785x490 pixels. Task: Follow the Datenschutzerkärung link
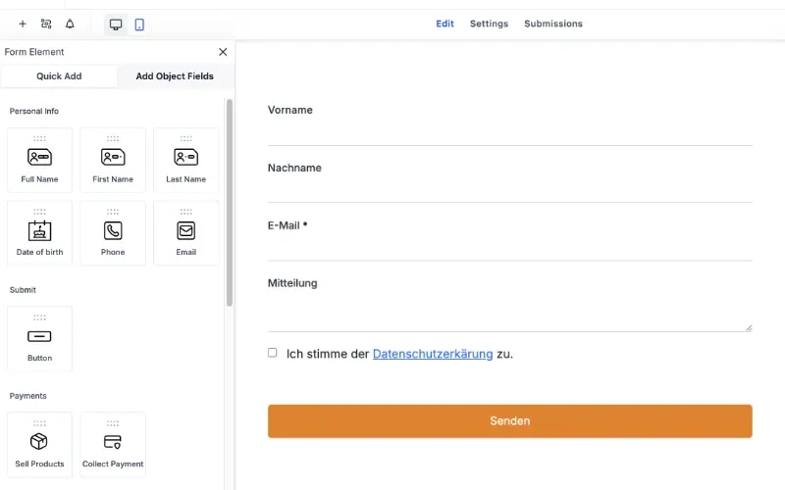(x=432, y=354)
